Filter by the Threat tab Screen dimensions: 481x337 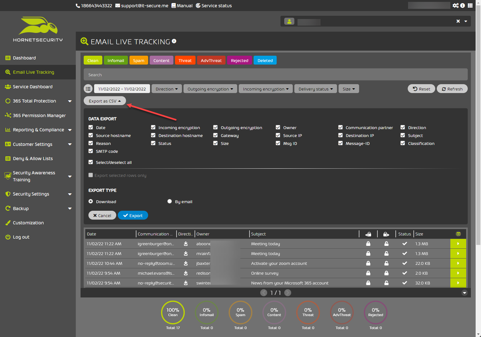tap(185, 60)
